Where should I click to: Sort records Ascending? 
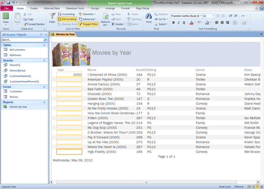[66, 14]
